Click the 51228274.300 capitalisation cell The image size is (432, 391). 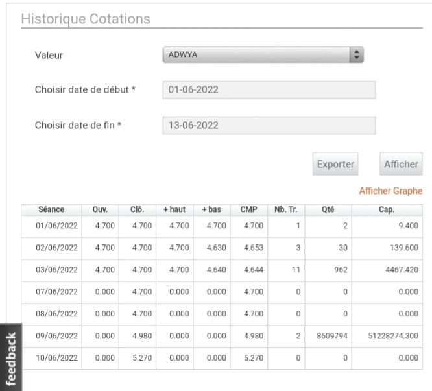pos(393,336)
